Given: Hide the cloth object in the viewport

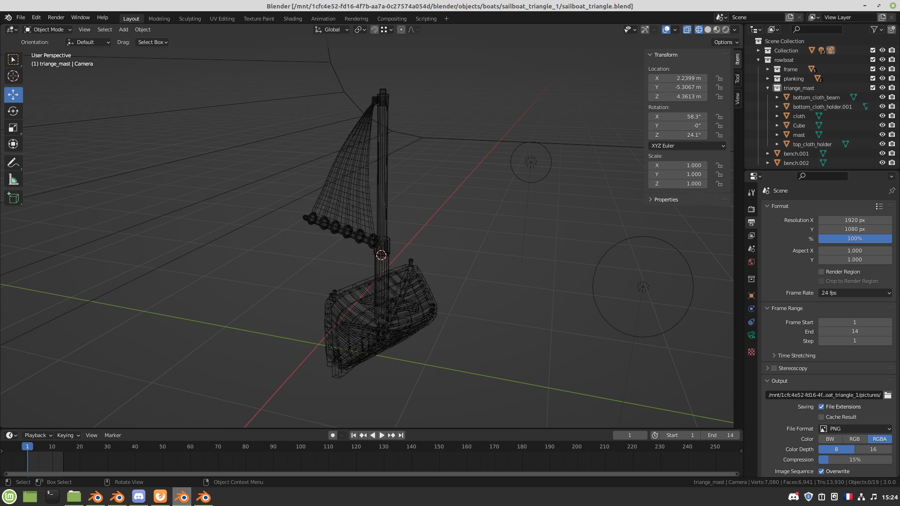Looking at the screenshot, I should pyautogui.click(x=882, y=116).
